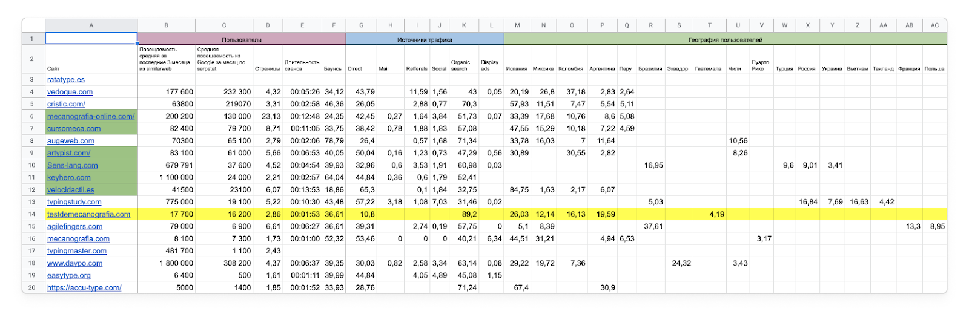Select the cell containing 1 800 000

click(x=167, y=263)
